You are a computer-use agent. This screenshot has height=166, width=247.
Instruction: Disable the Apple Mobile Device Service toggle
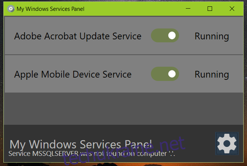165,74
